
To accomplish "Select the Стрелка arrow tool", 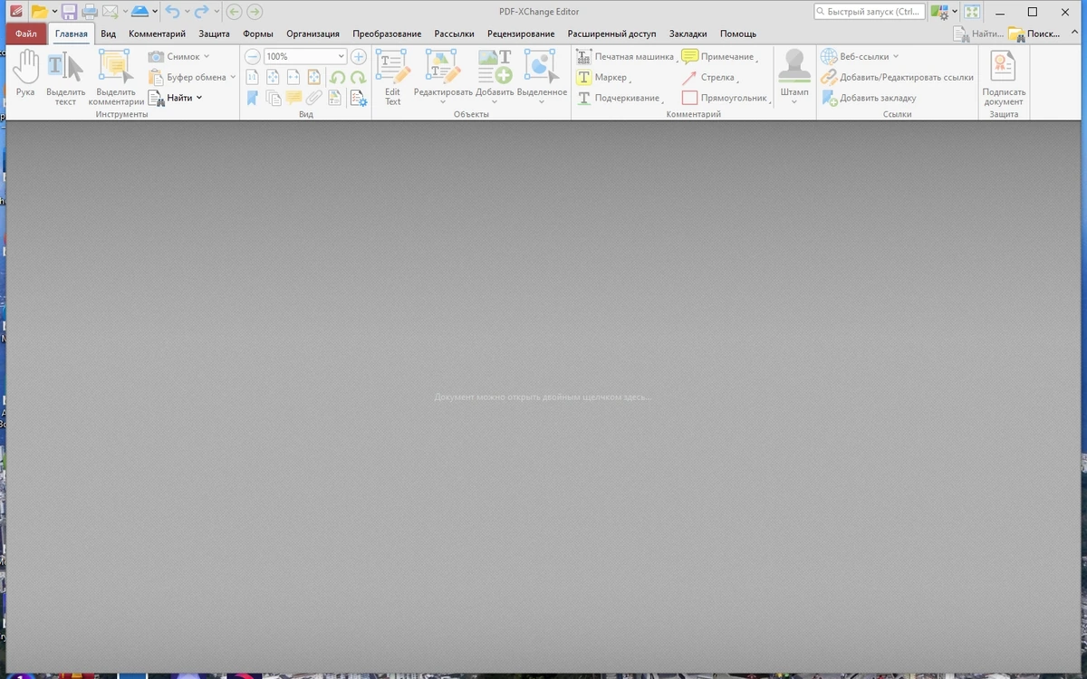I will point(709,77).
